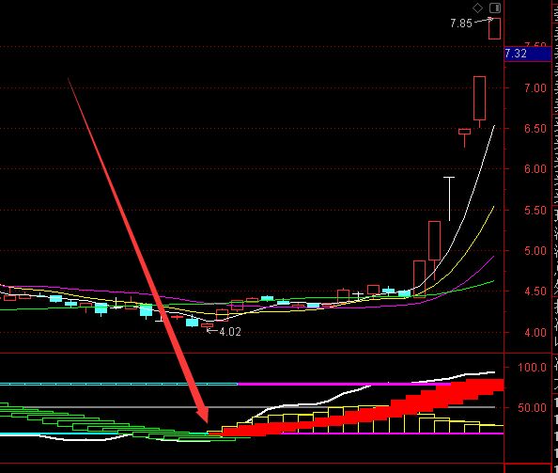Click the white T-shaped candle near 5.50

pos(449,198)
